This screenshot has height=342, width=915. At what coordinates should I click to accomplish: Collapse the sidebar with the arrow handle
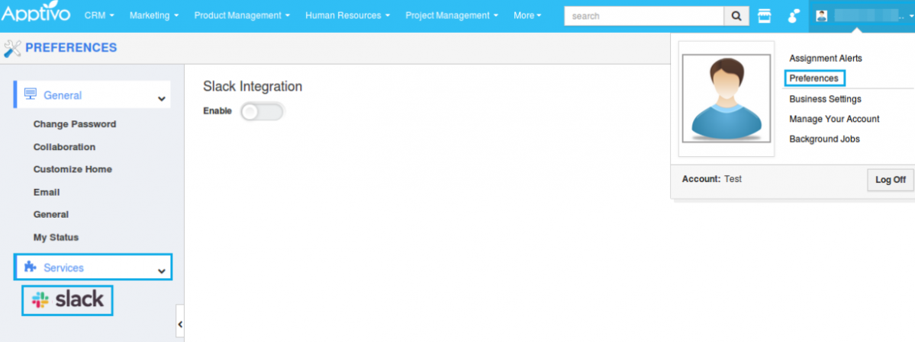coord(180,324)
